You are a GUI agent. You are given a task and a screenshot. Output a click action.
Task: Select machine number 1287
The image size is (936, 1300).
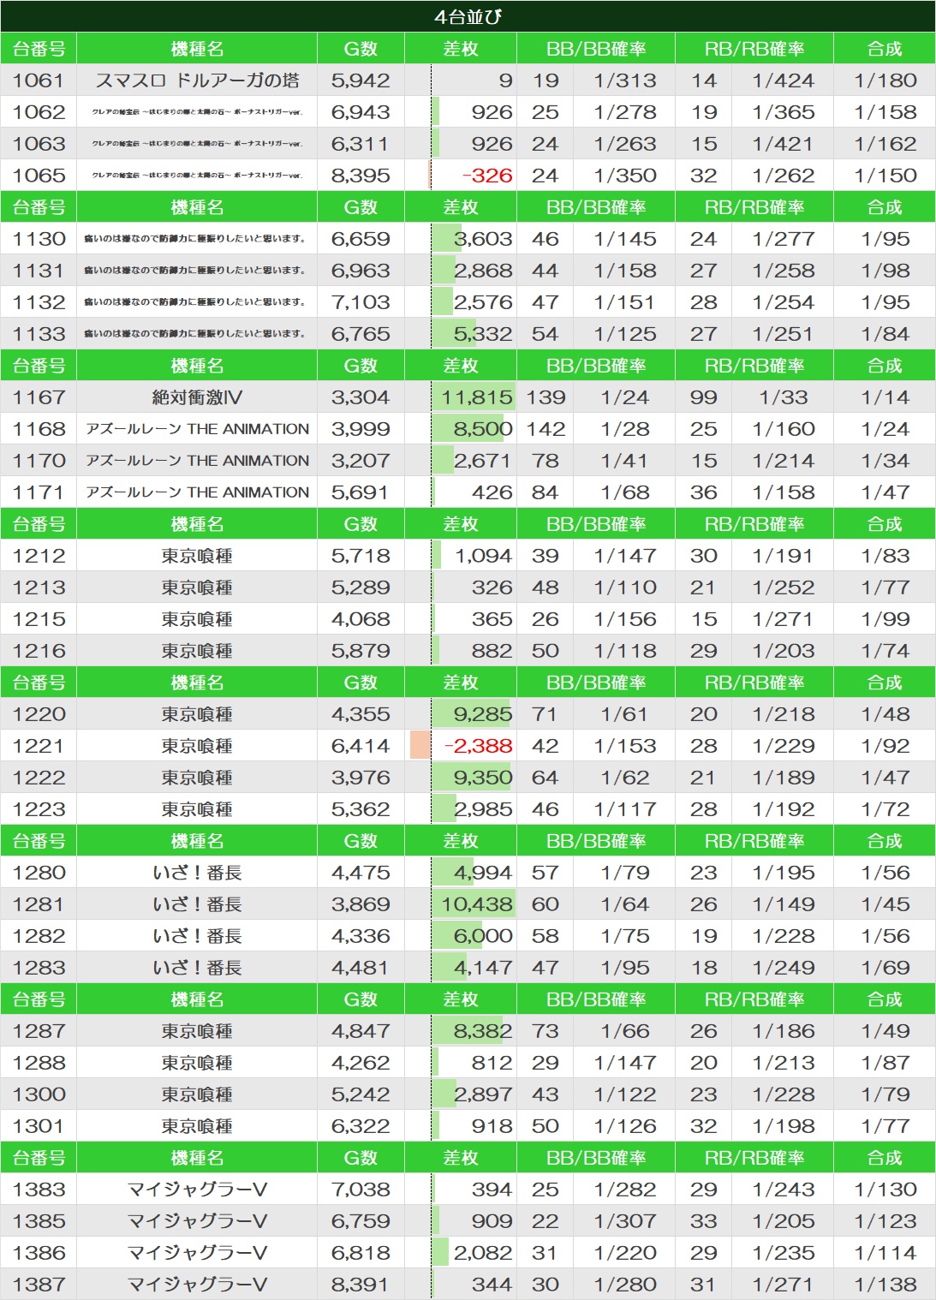point(39,1031)
